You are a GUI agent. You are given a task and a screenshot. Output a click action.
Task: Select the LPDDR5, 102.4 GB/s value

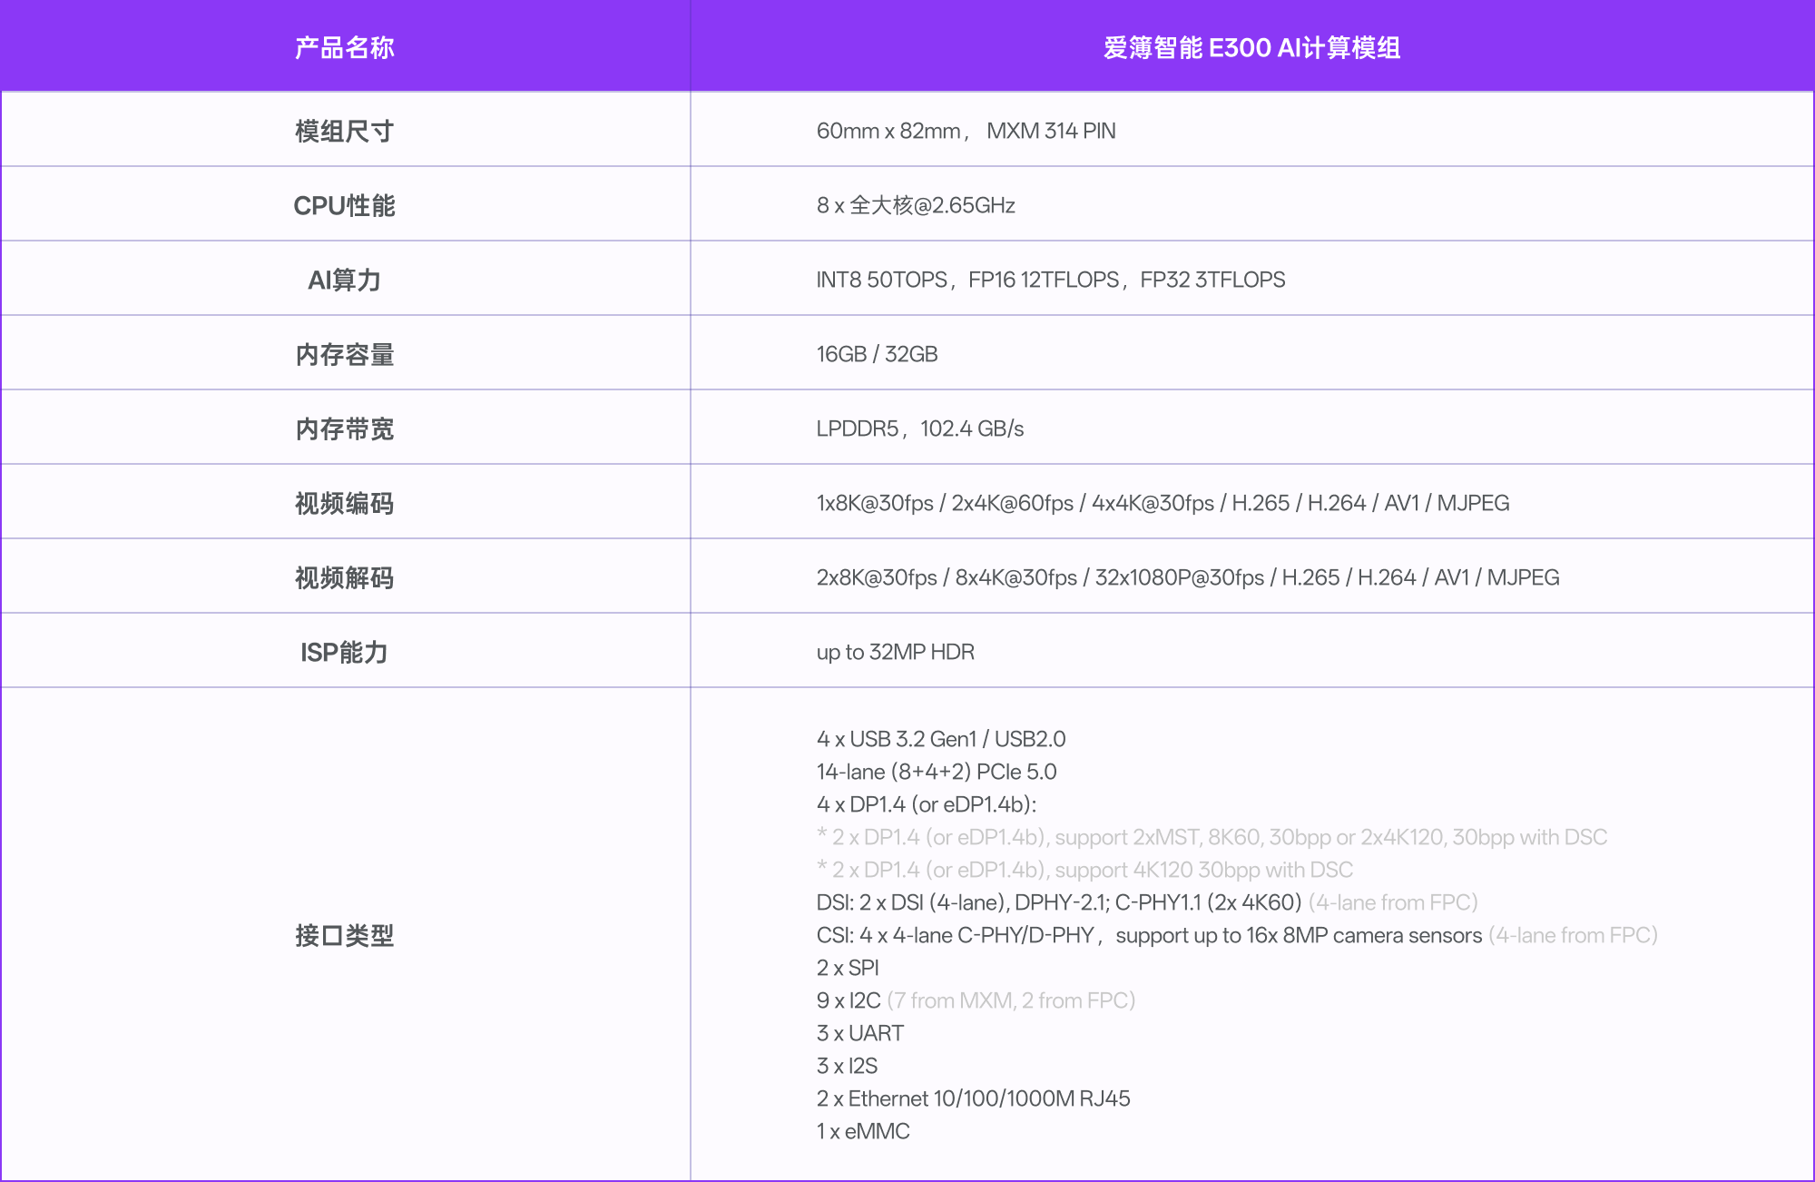click(919, 428)
